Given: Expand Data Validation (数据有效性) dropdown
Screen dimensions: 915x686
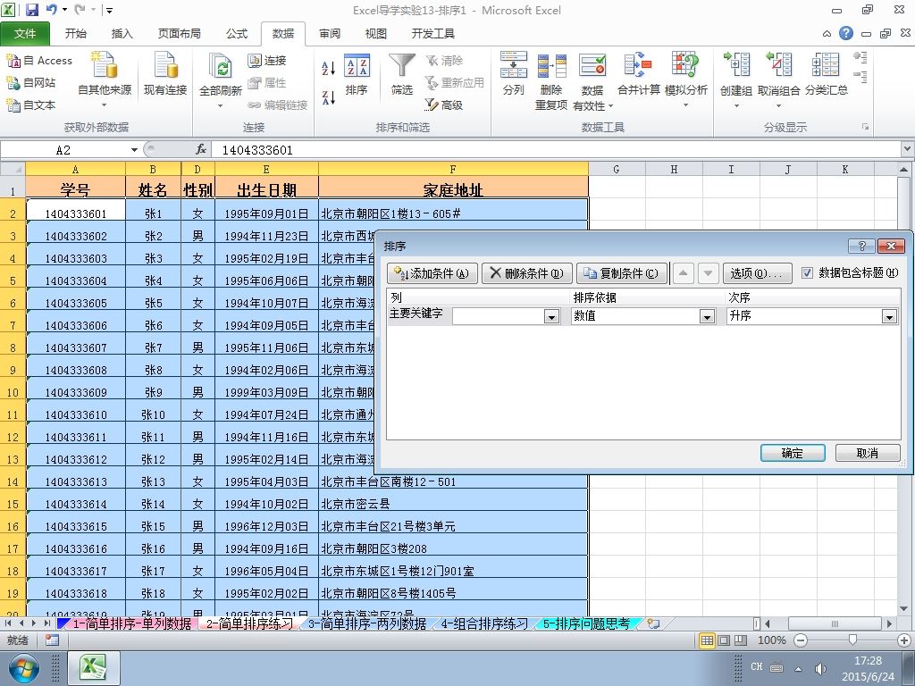Looking at the screenshot, I should click(610, 106).
